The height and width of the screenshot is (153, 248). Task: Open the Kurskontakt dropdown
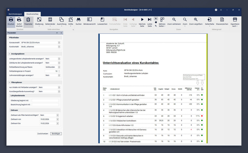(x=59, y=47)
